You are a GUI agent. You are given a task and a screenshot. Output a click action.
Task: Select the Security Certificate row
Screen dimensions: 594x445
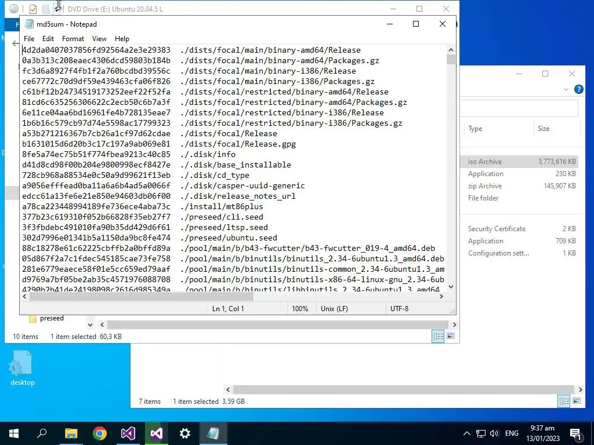[x=520, y=228]
